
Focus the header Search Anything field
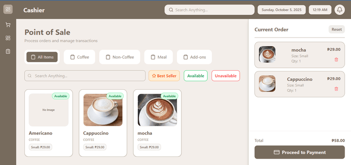click(209, 10)
